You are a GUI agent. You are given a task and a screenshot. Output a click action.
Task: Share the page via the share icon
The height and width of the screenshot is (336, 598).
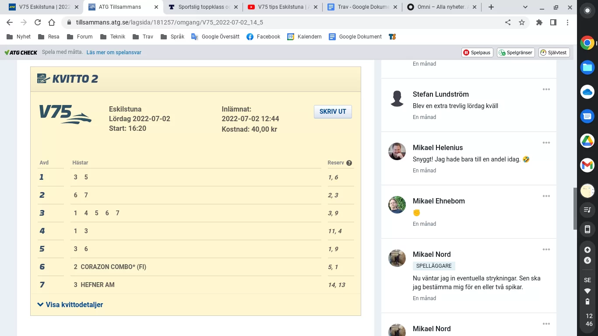click(507, 22)
